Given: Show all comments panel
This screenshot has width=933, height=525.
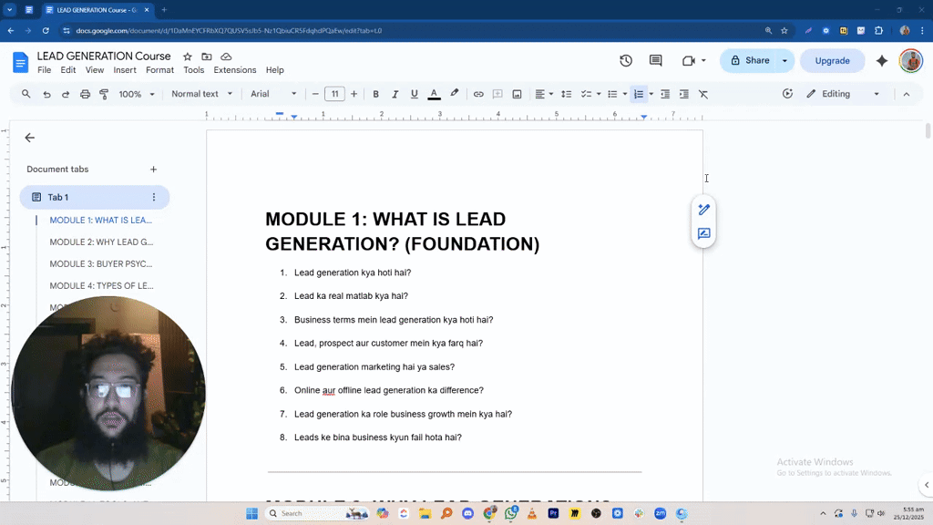Looking at the screenshot, I should [656, 61].
